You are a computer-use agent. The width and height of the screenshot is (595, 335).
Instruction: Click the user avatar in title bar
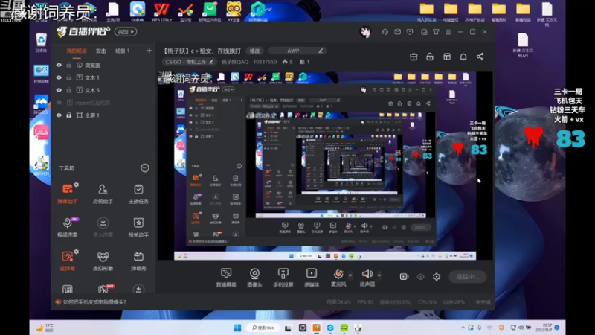pyautogui.click(x=365, y=32)
